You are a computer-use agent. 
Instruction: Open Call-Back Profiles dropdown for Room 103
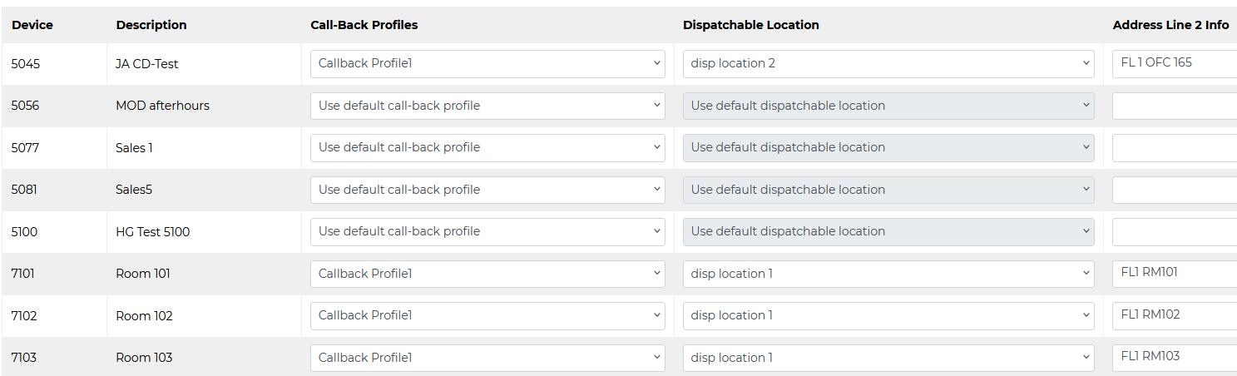click(x=487, y=358)
